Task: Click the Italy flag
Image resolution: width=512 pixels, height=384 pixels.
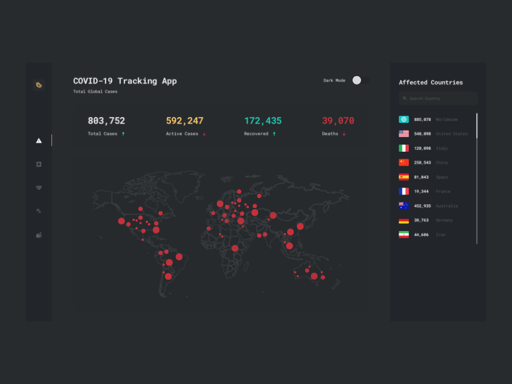Action: [403, 148]
